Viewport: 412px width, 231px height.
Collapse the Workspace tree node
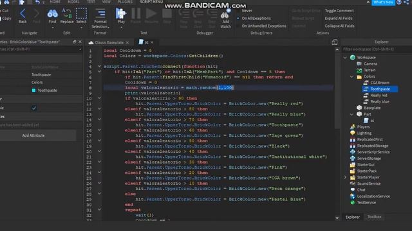click(x=345, y=57)
